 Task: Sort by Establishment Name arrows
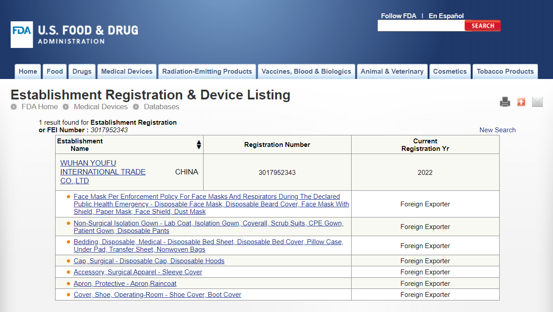[199, 145]
